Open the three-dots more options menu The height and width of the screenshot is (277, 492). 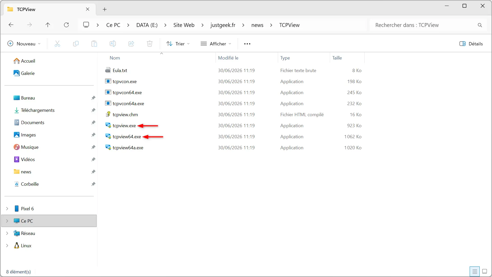[247, 44]
